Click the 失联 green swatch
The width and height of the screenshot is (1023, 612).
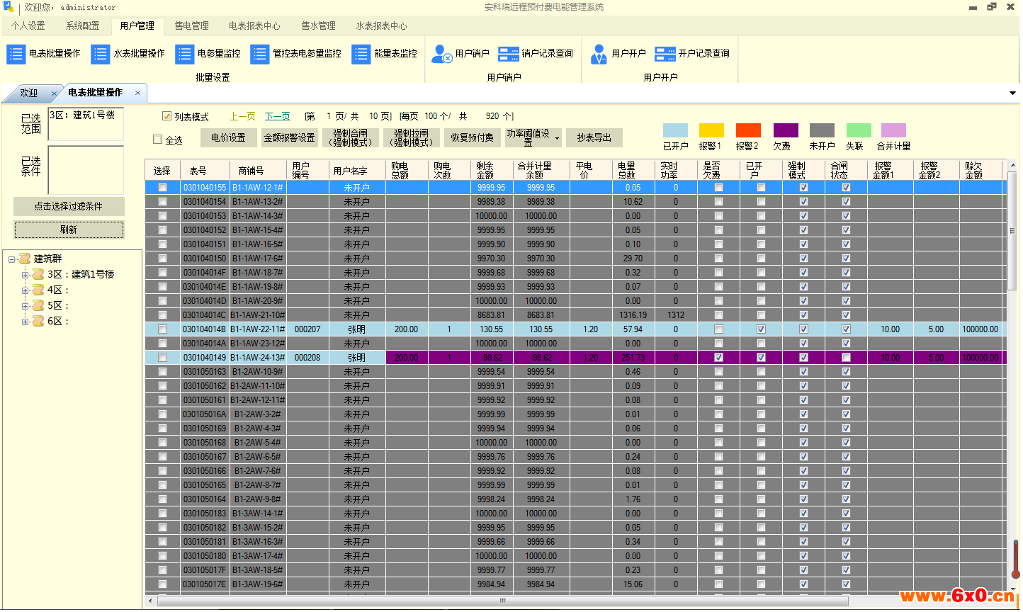click(x=859, y=130)
